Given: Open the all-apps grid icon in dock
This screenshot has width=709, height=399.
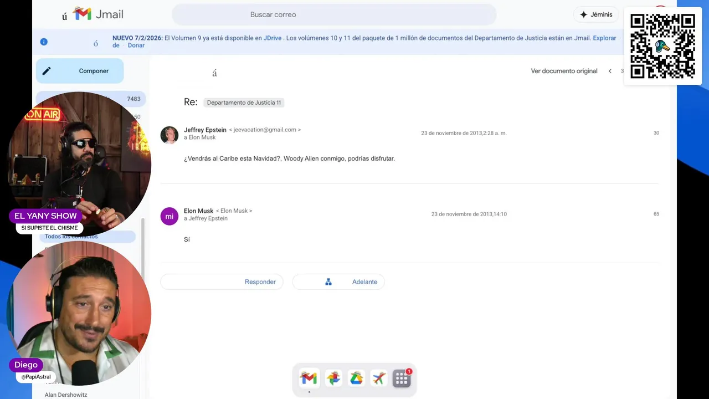Looking at the screenshot, I should click(x=402, y=378).
